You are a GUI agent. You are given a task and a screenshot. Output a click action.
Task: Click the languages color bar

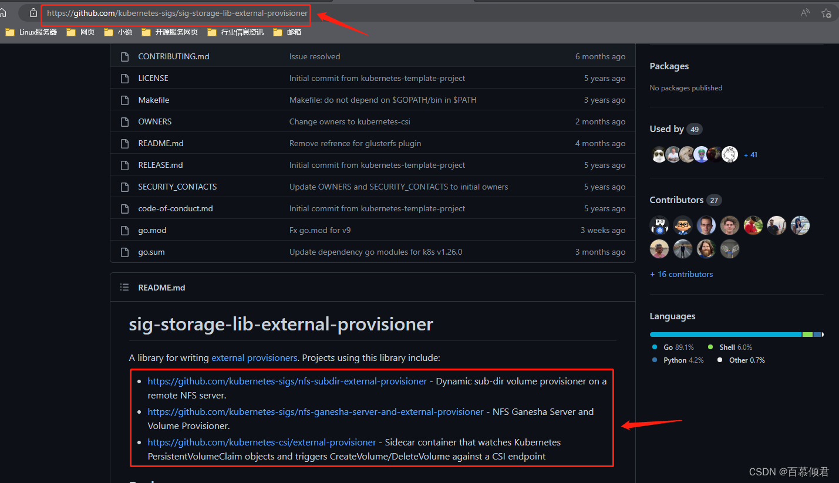736,335
